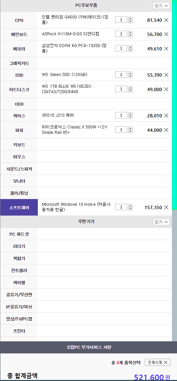This screenshot has width=177, height=381.
Task: Focus the mainboard quantity input field
Action: tap(121, 34)
